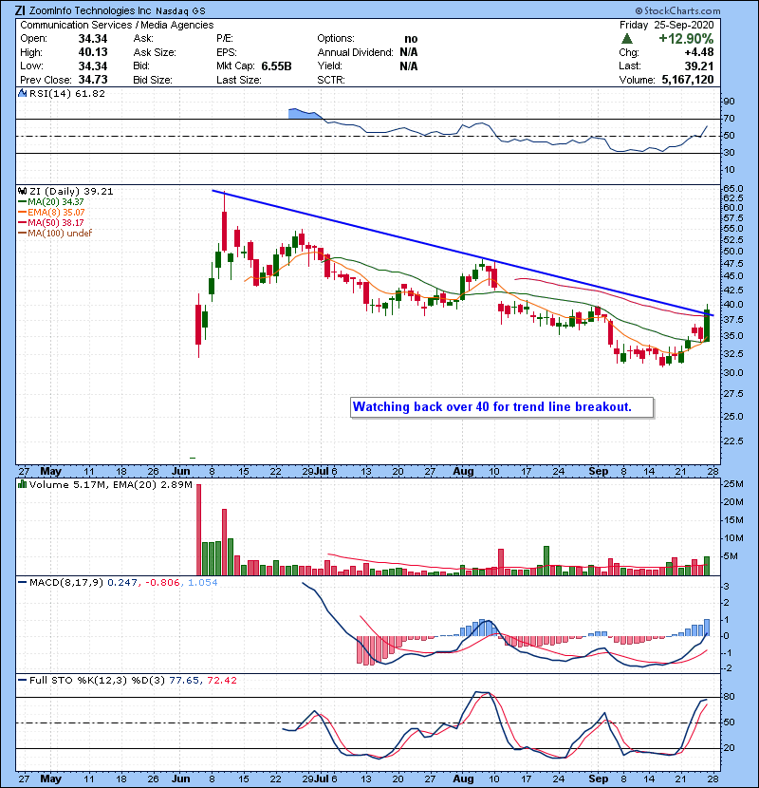The height and width of the screenshot is (788, 759).
Task: Click the 'Watching back over 40' annotation box
Action: [502, 407]
